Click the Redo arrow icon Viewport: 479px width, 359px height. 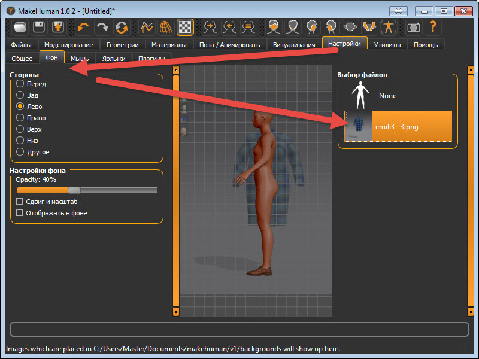(x=103, y=27)
